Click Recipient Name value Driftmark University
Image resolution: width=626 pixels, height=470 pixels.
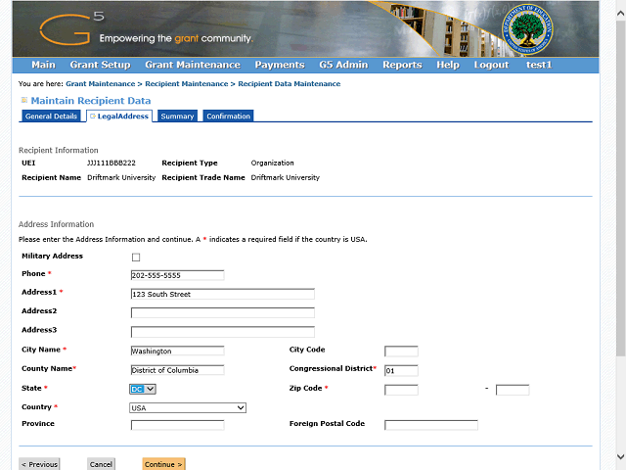point(121,177)
